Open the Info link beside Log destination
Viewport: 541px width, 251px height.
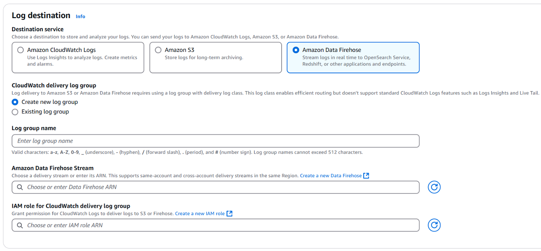(x=80, y=16)
